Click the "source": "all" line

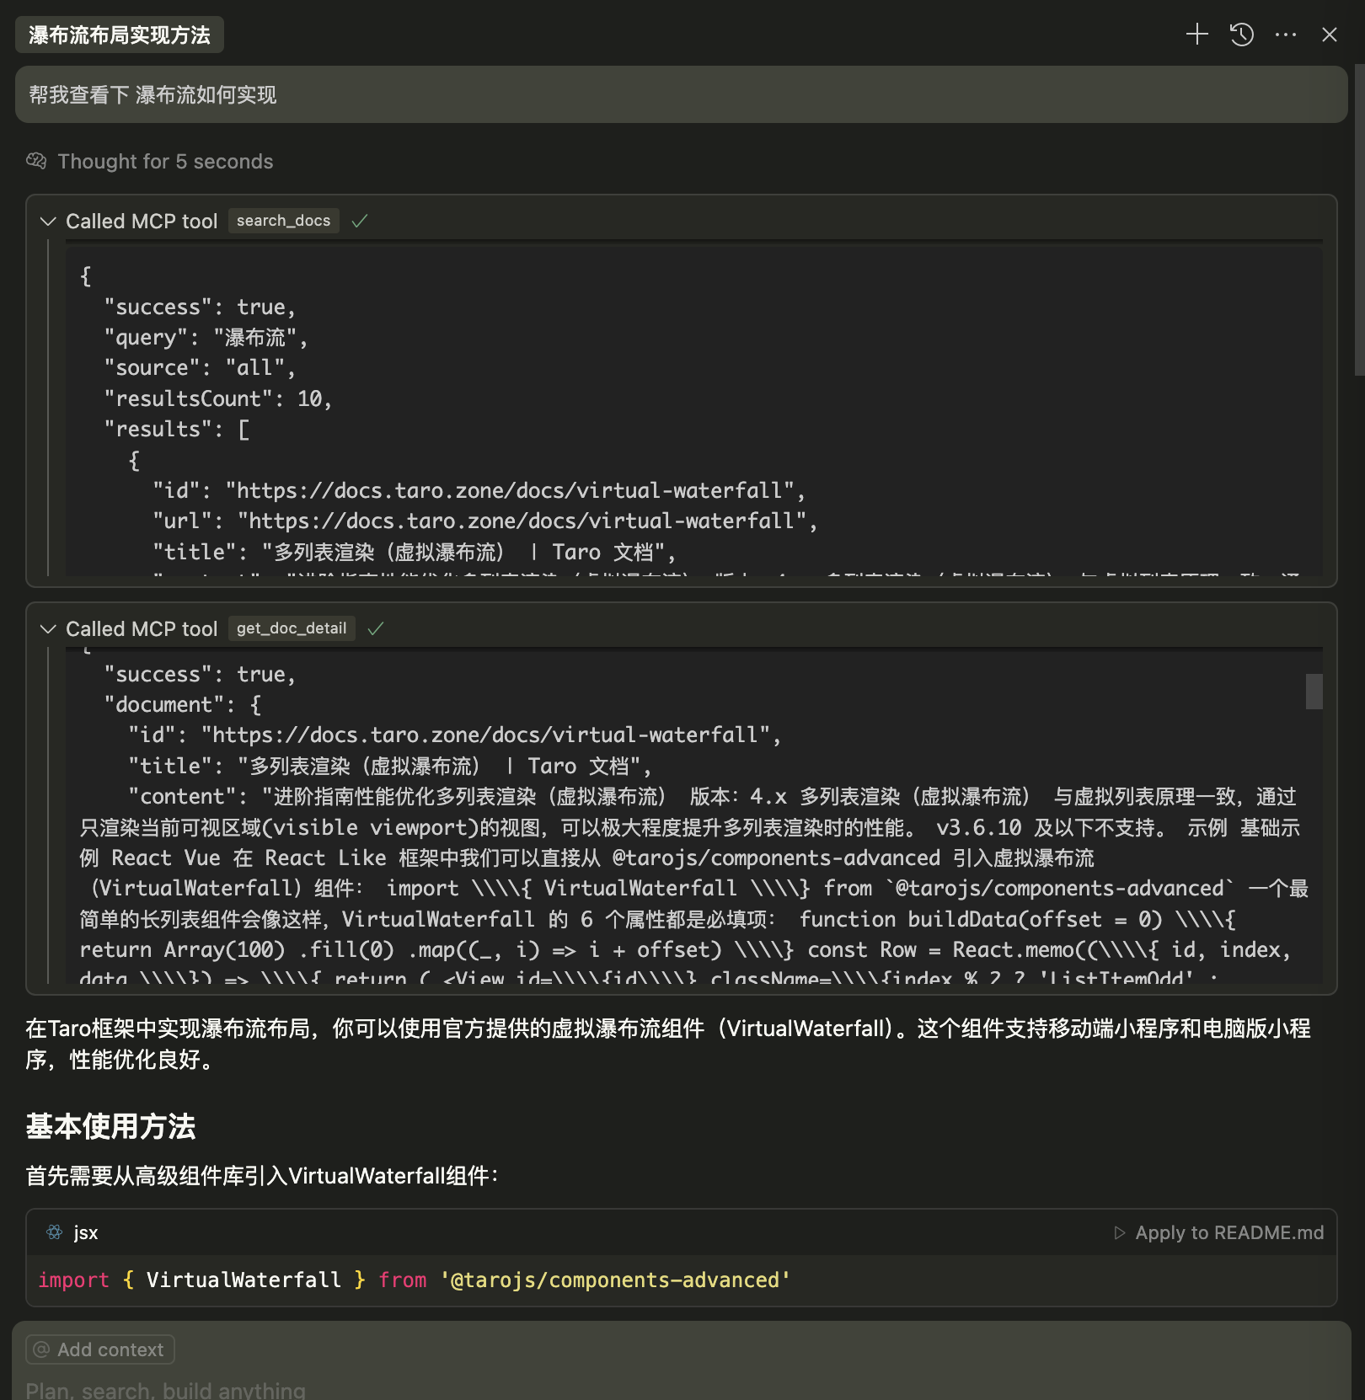click(201, 368)
